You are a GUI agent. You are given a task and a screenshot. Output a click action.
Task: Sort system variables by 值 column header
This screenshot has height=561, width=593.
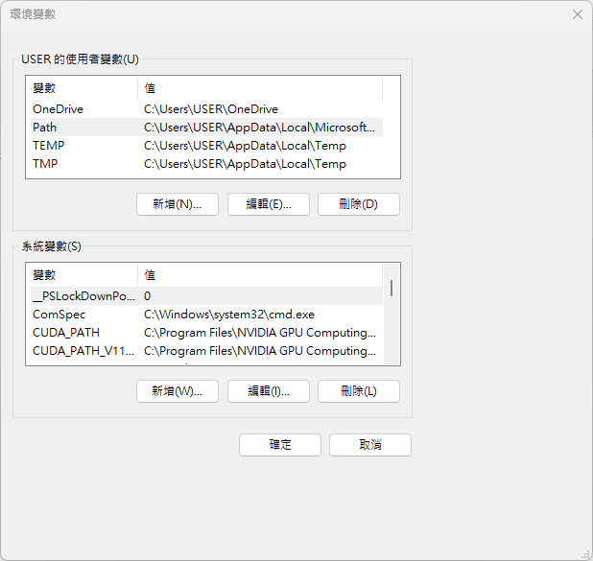click(x=260, y=275)
